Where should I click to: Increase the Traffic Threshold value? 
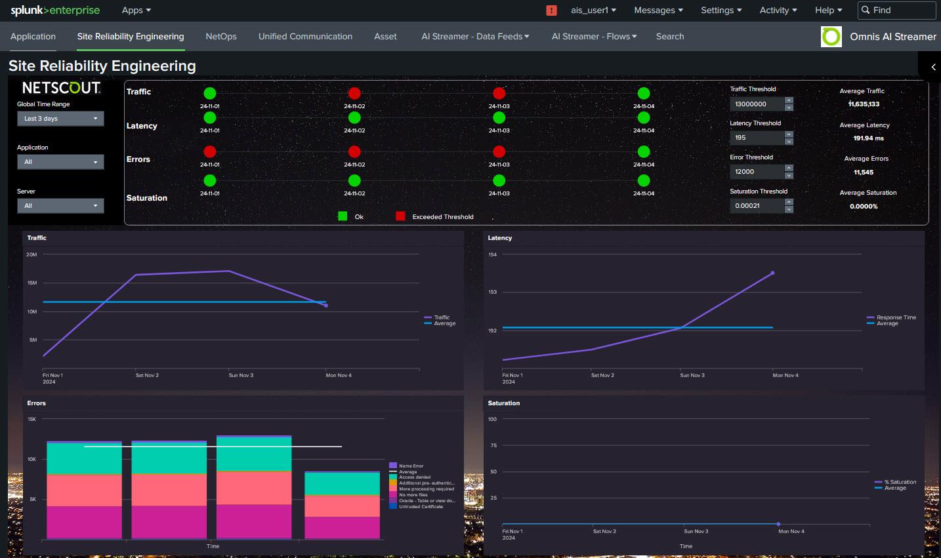pyautogui.click(x=789, y=101)
